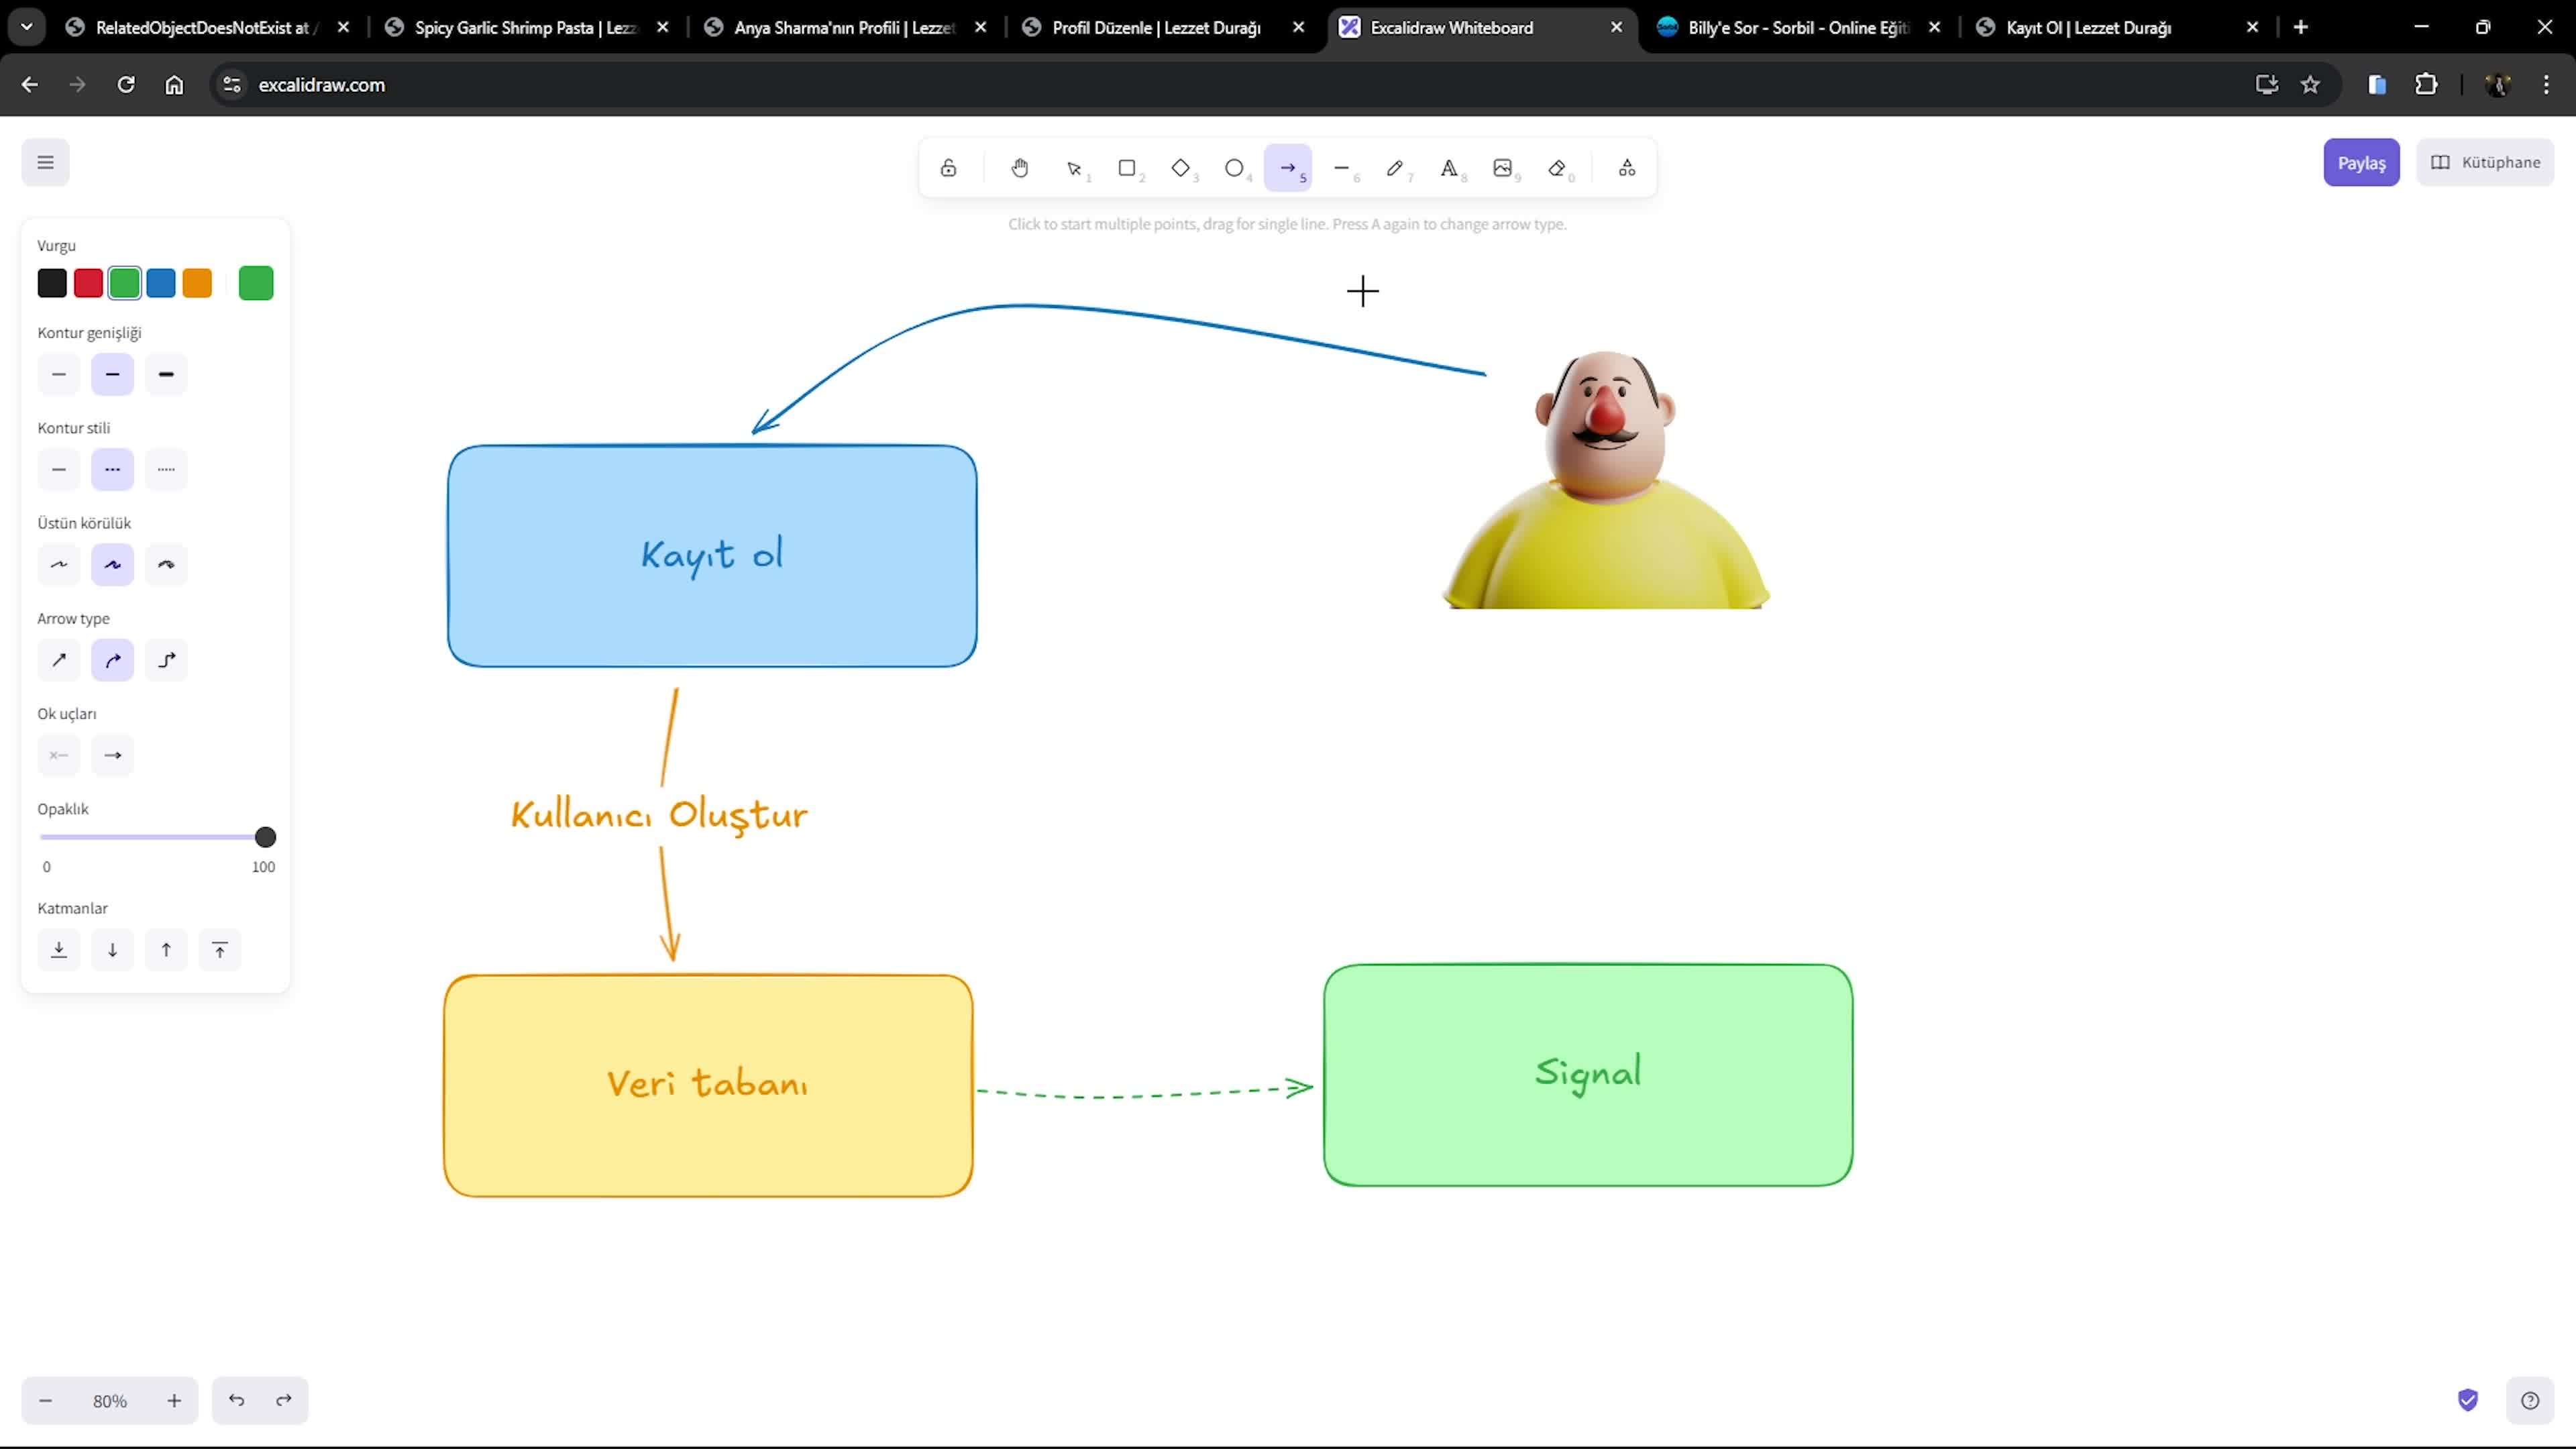
Task: Switch to Billy'e Sor Sorbil tab
Action: click(x=1797, y=28)
